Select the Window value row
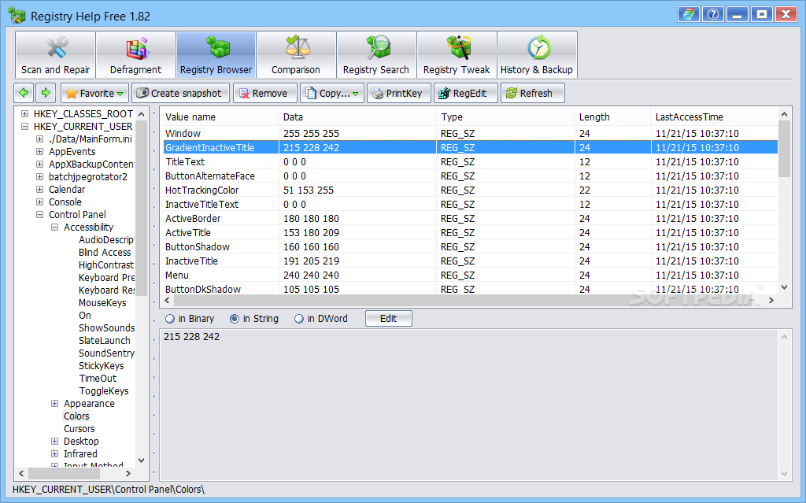The image size is (806, 503). pos(469,133)
